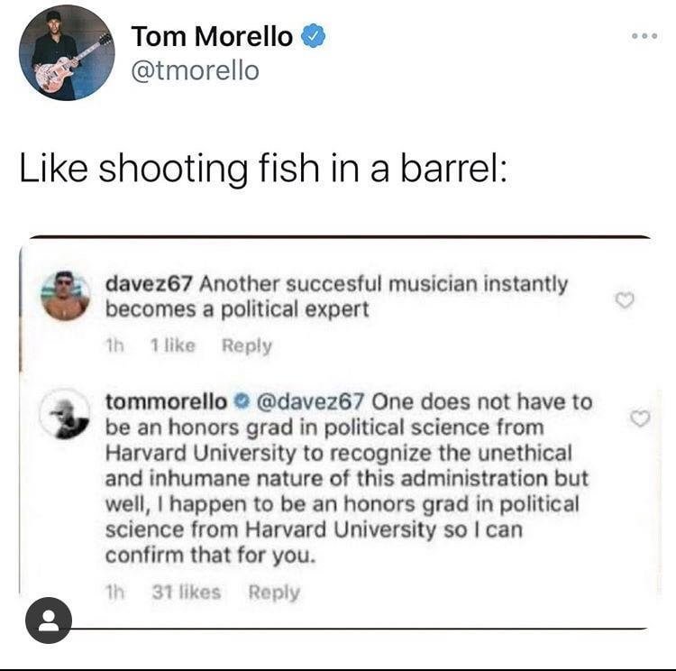Reply to tommorello's comment
The image size is (676, 671).
pos(274,593)
